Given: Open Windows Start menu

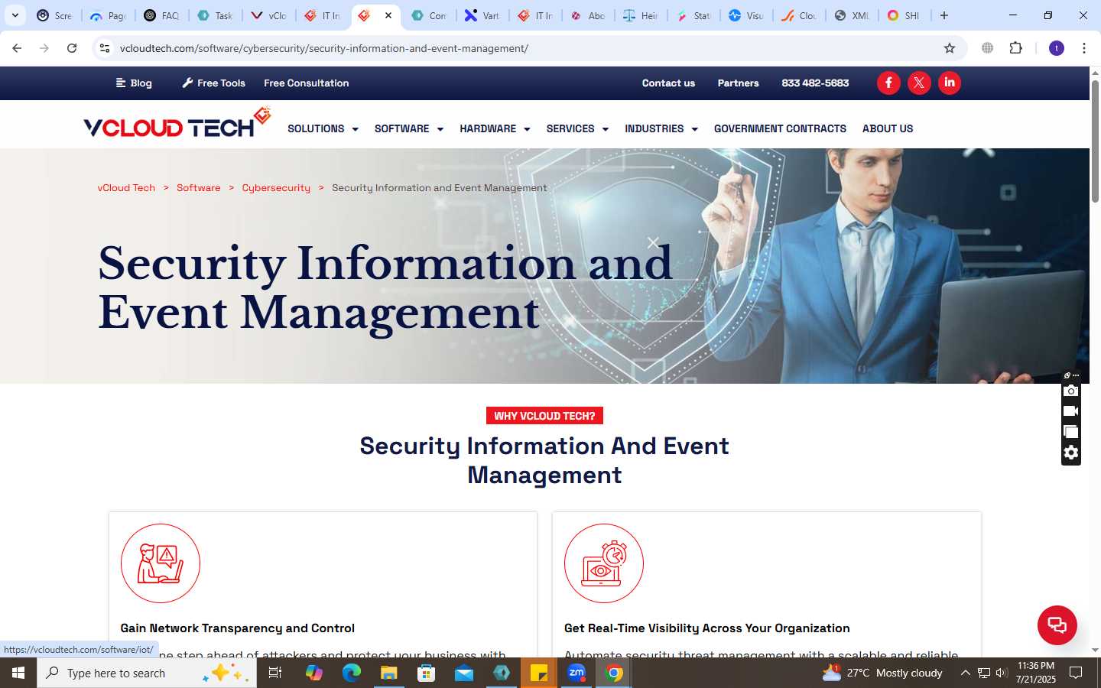Looking at the screenshot, I should [18, 673].
